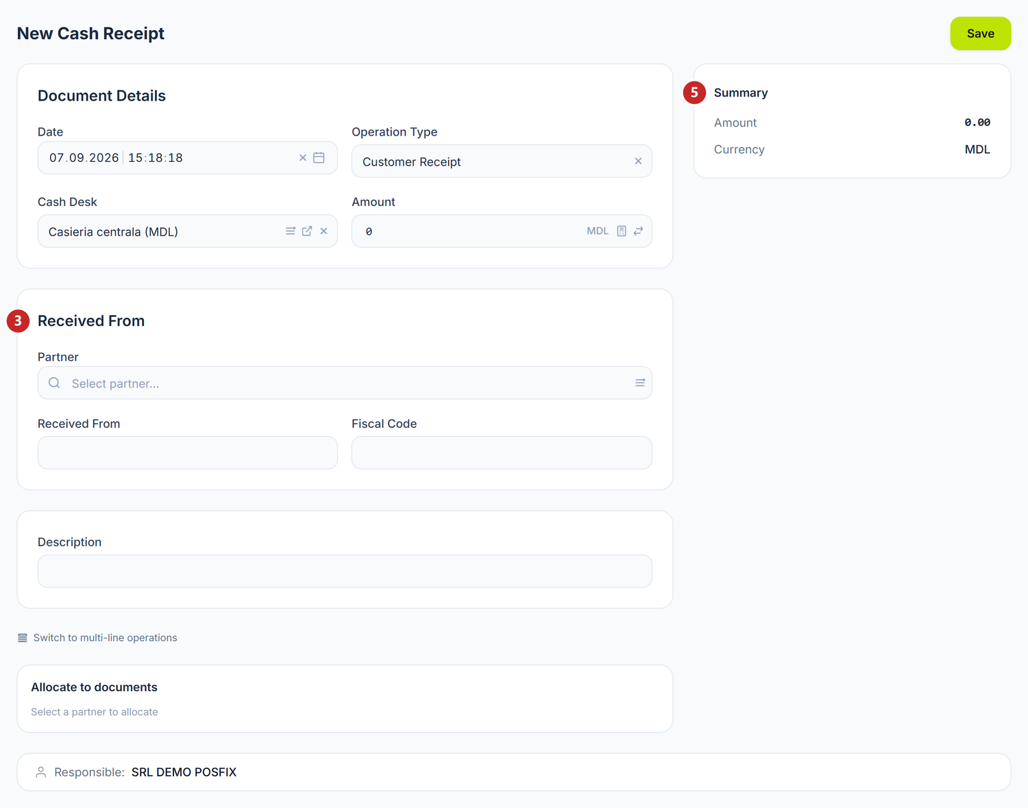Click the date portion 07.09.2026

(84, 157)
